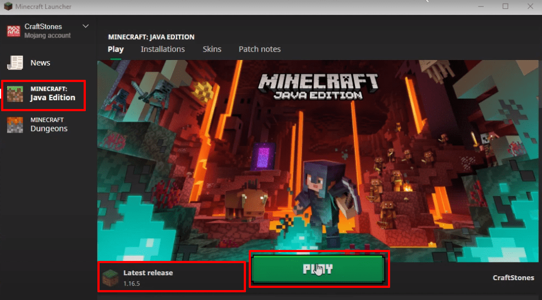Close the Minecraft Launcher window

point(530,6)
